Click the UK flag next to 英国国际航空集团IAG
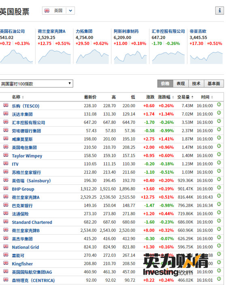 6,271
